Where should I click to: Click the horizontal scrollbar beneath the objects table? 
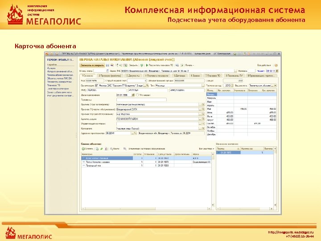pyautogui.click(x=146, y=208)
